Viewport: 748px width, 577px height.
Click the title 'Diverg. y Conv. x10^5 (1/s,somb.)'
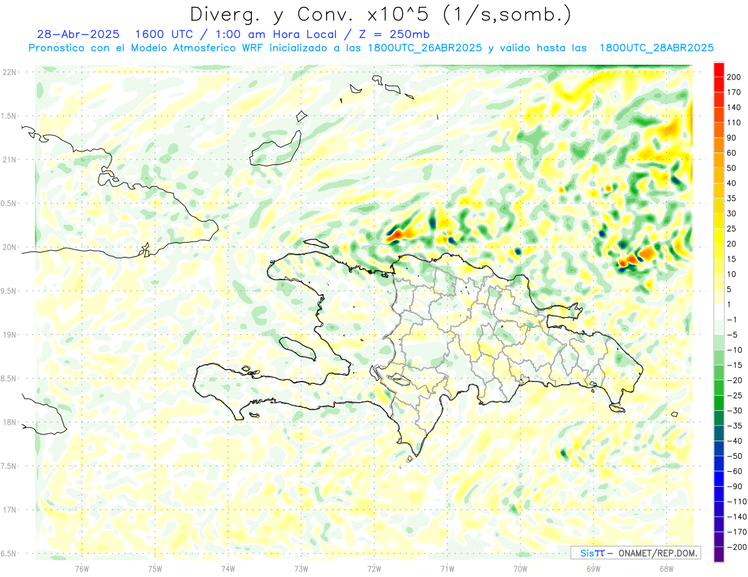(380, 15)
